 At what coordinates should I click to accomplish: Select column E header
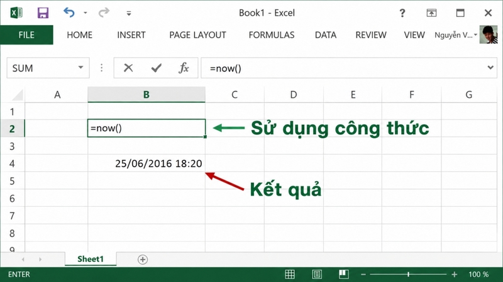[x=353, y=95]
